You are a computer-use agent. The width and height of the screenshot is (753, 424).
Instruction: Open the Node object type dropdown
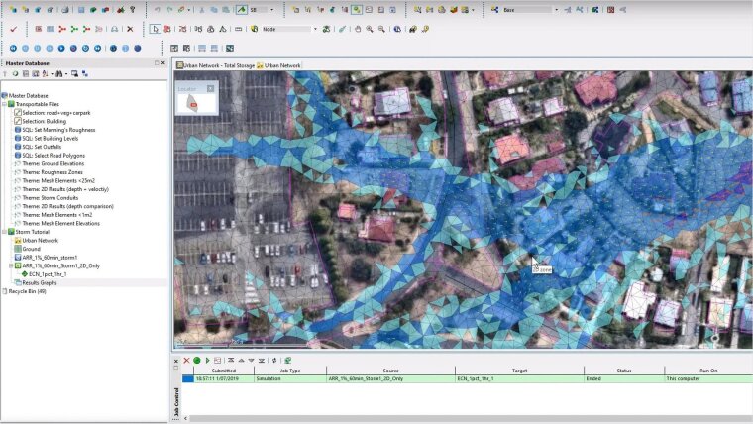[x=315, y=29]
